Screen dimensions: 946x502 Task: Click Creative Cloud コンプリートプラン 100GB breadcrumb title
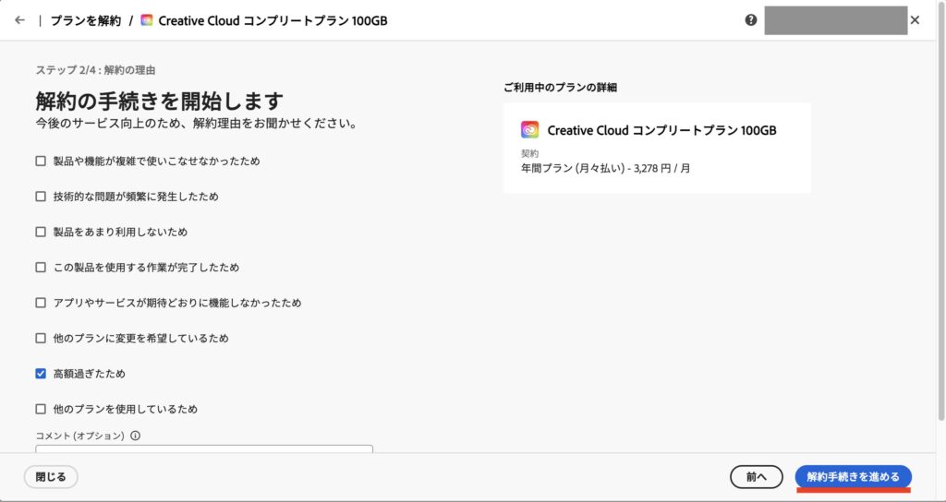273,20
